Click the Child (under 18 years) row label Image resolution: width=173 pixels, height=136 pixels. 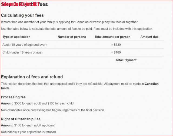click(x=22, y=52)
